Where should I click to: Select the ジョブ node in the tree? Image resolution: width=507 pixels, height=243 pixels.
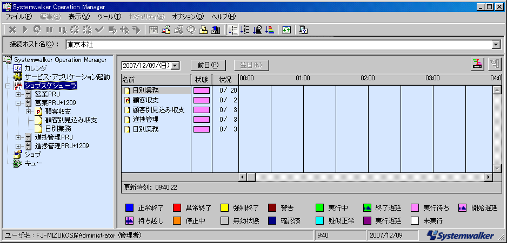click(x=32, y=155)
